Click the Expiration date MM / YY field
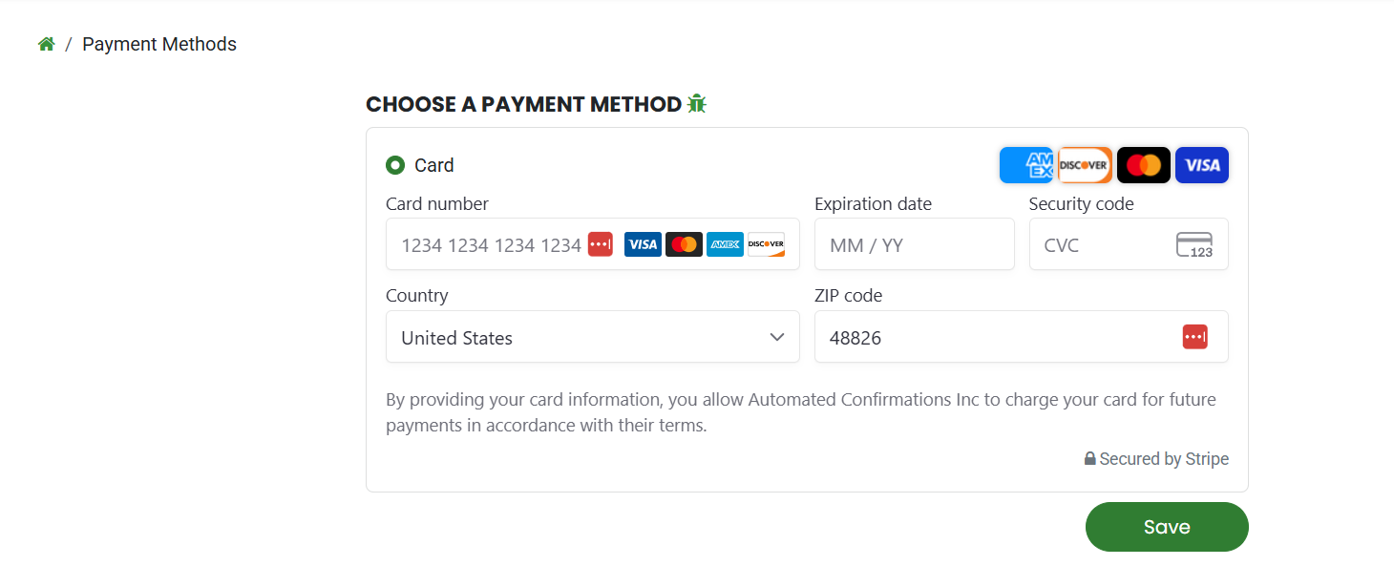1394x587 pixels. [x=914, y=245]
